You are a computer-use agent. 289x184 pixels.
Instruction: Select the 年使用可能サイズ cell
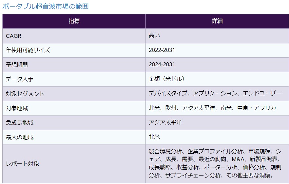point(74,50)
